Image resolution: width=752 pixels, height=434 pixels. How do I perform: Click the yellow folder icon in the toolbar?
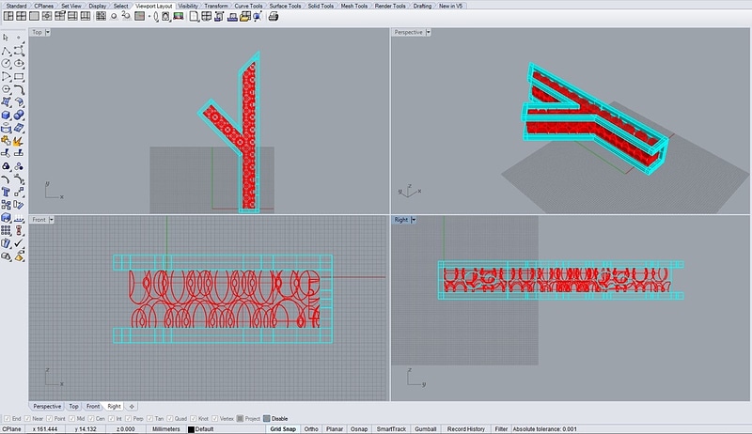point(245,16)
